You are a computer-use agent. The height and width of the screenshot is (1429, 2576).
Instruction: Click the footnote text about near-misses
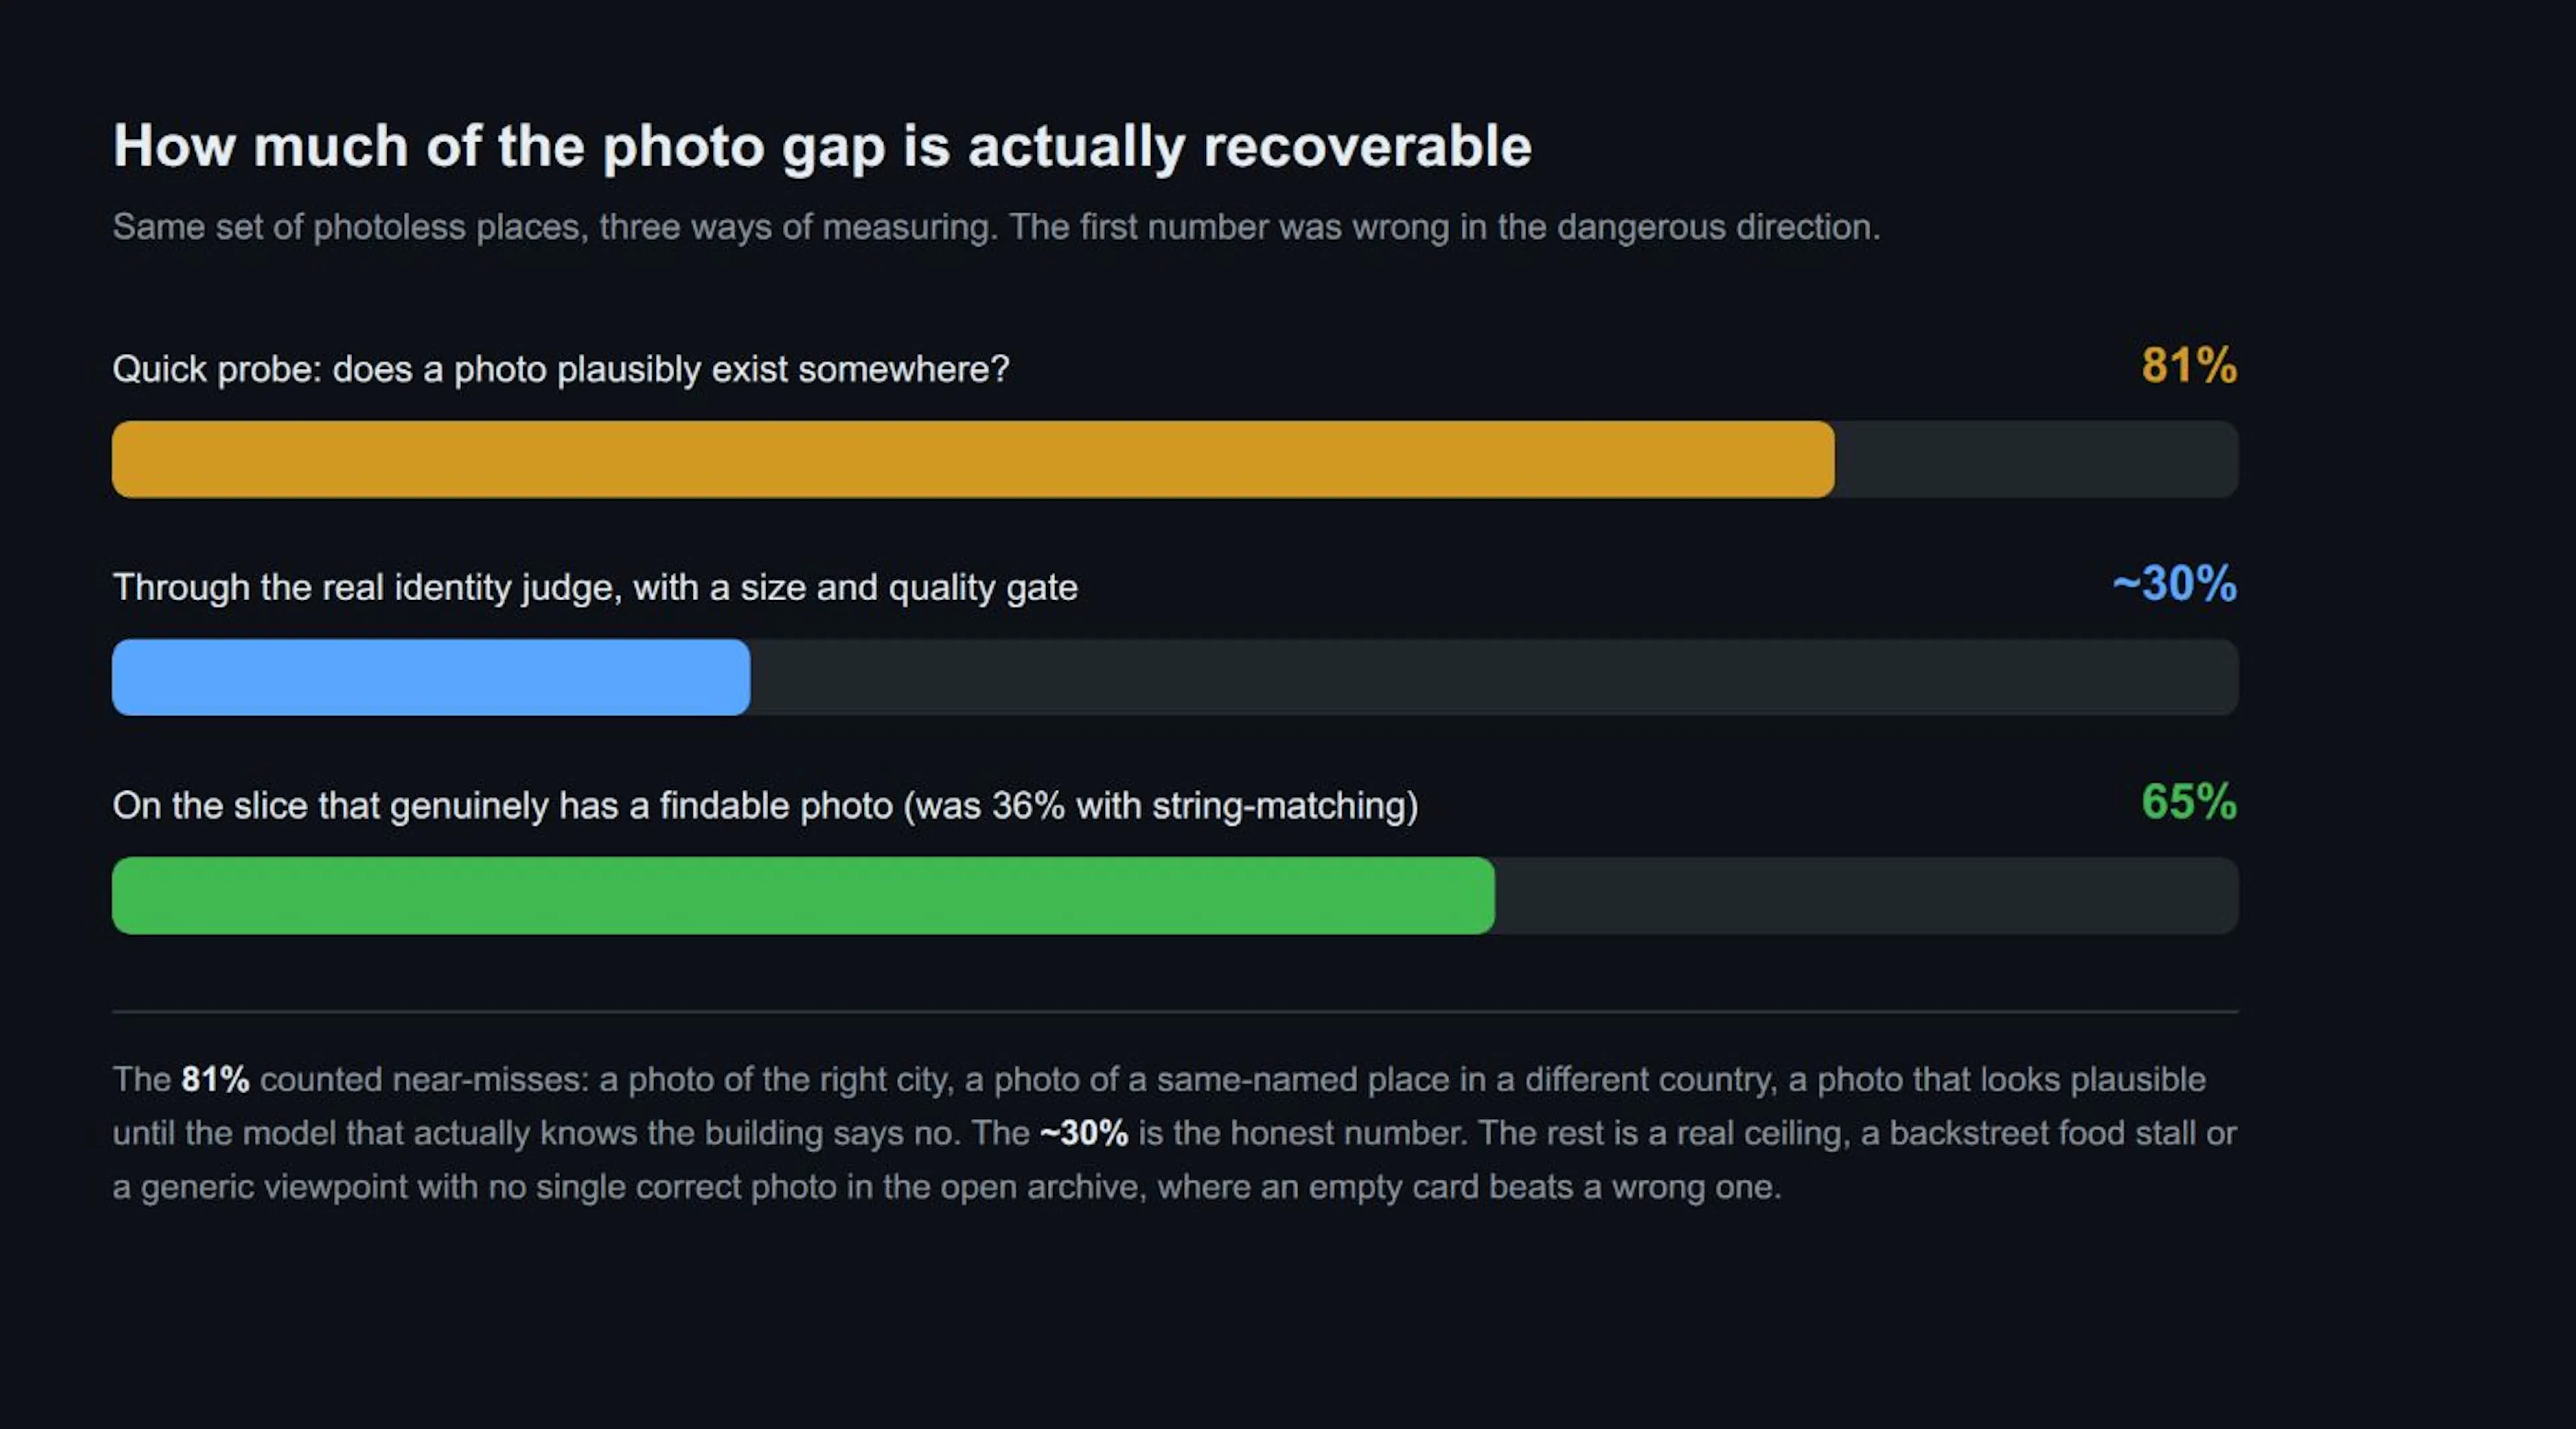click(x=1175, y=1133)
